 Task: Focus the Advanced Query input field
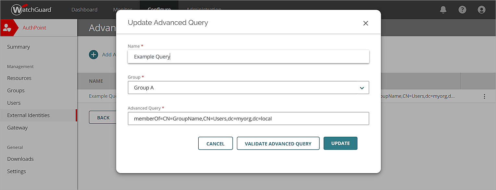click(248, 119)
